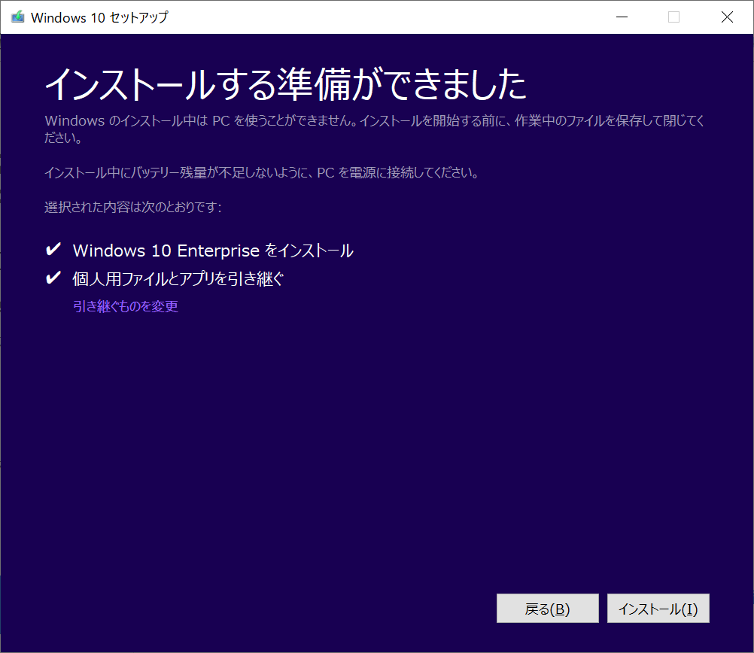Click the Windows 10 setup title bar icon
754x653 pixels.
point(18,17)
